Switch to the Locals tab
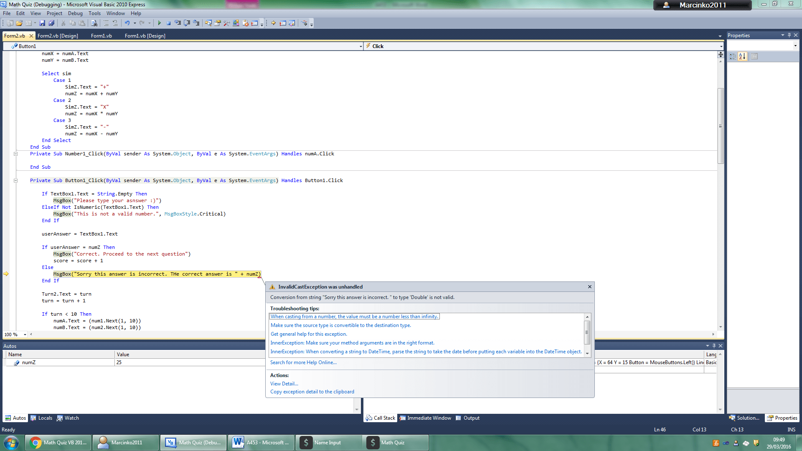Image resolution: width=802 pixels, height=451 pixels. (x=41, y=418)
